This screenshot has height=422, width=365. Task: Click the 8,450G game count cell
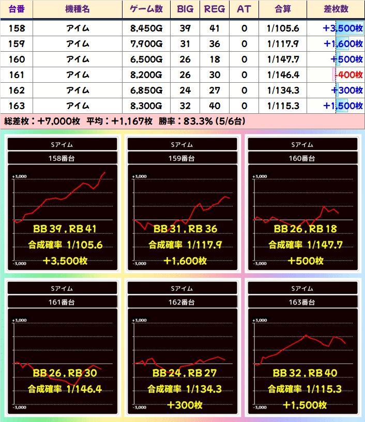(x=146, y=28)
